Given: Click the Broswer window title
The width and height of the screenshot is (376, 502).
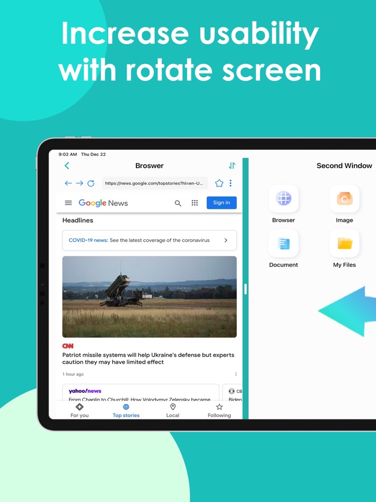Looking at the screenshot, I should click(x=149, y=166).
